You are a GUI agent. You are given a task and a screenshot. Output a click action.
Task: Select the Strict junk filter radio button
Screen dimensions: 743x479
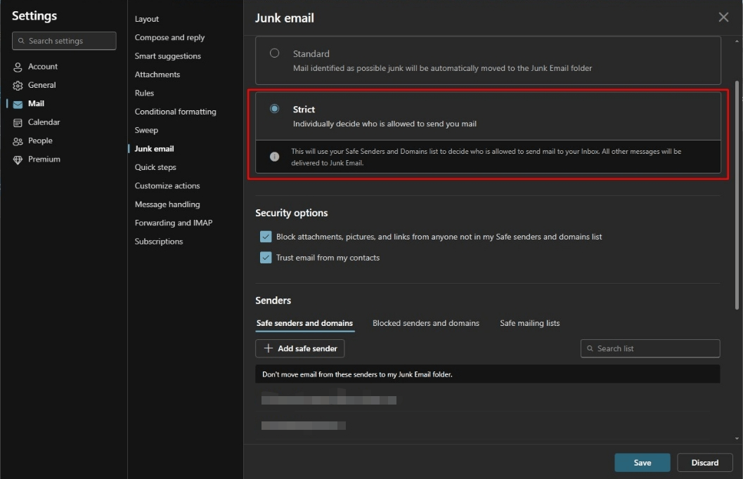click(274, 108)
